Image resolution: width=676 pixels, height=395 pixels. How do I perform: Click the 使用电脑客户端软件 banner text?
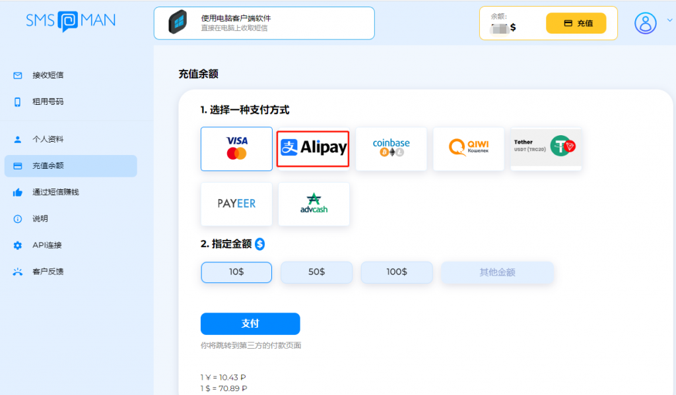point(236,18)
